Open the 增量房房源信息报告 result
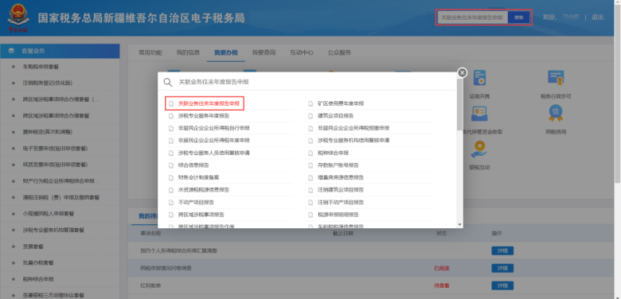Image resolution: width=621 pixels, height=299 pixels. 341,177
